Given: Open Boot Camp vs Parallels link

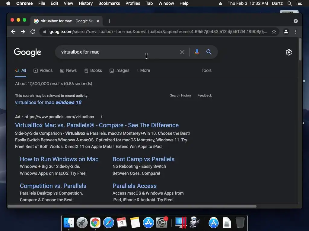Looking at the screenshot, I should pyautogui.click(x=143, y=159).
